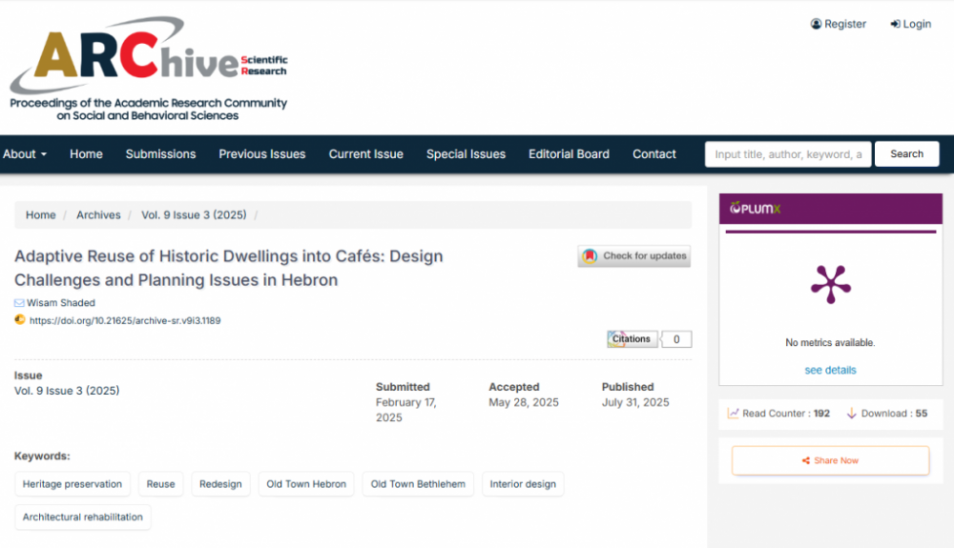Click the article title heading
The height and width of the screenshot is (548, 954).
(x=228, y=268)
